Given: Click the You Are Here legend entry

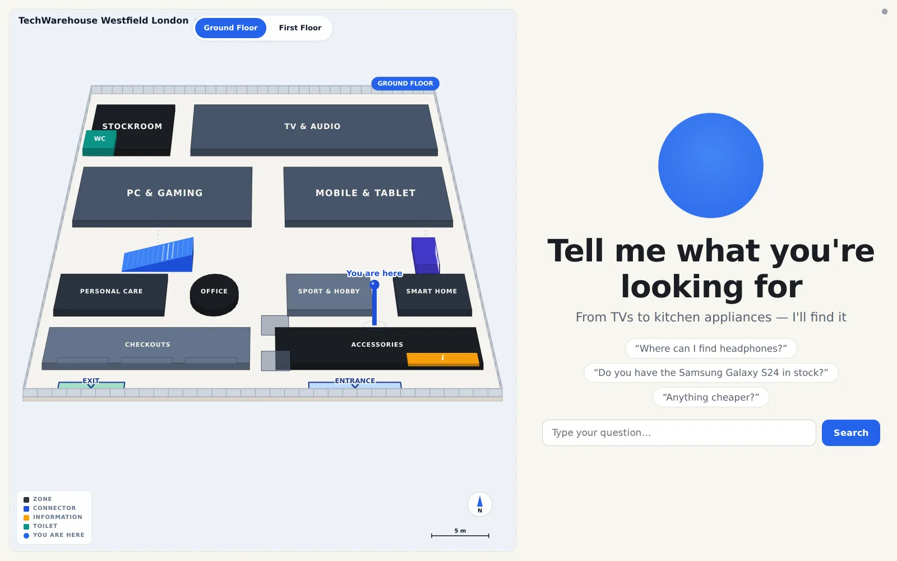Looking at the screenshot, I should (54, 535).
